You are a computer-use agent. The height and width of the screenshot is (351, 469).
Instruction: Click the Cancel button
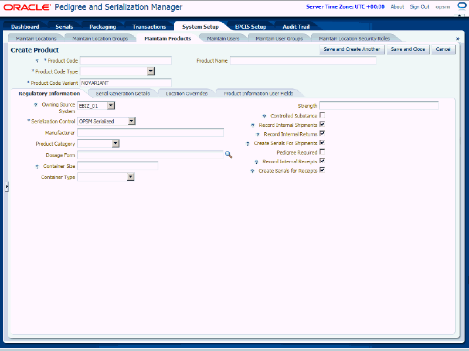pyautogui.click(x=443, y=49)
